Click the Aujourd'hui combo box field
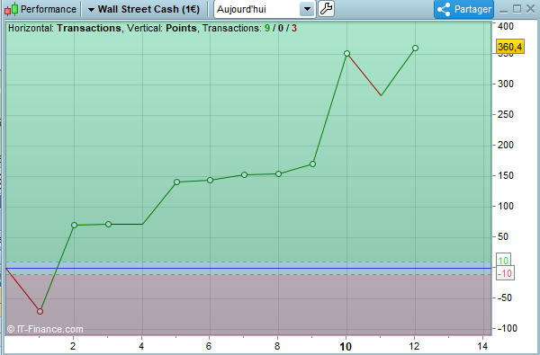 click(265, 9)
